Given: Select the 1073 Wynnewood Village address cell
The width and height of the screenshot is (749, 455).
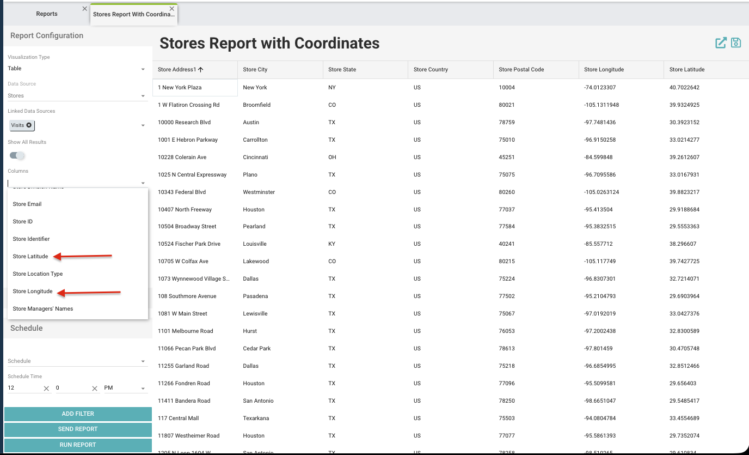Looking at the screenshot, I should point(195,279).
